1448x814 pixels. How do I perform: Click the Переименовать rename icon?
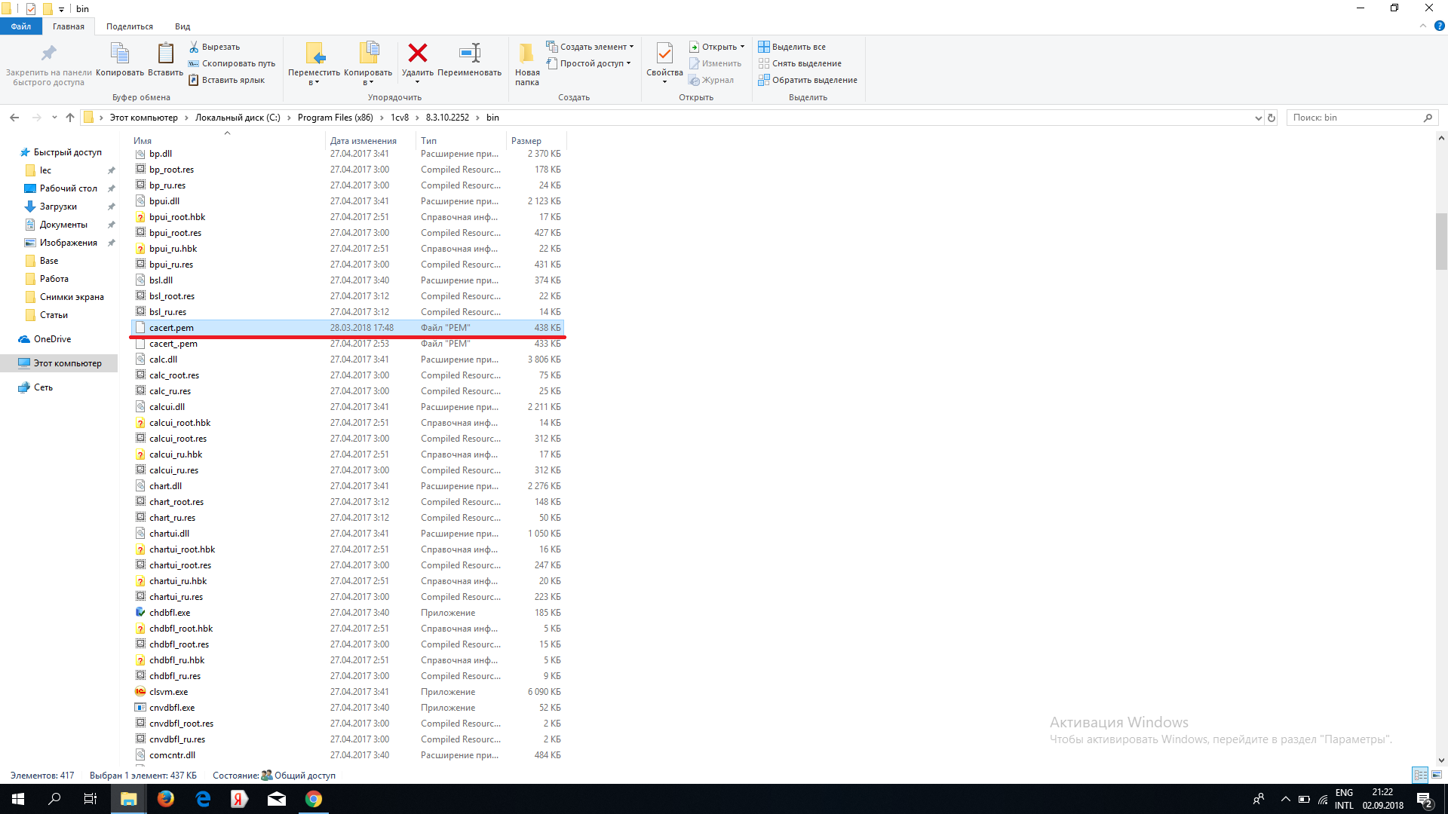click(469, 53)
